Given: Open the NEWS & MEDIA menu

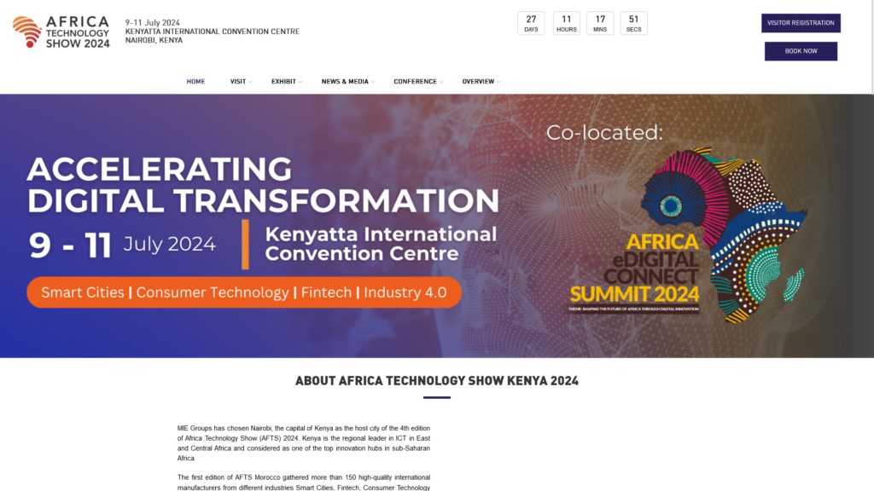Looking at the screenshot, I should (345, 81).
